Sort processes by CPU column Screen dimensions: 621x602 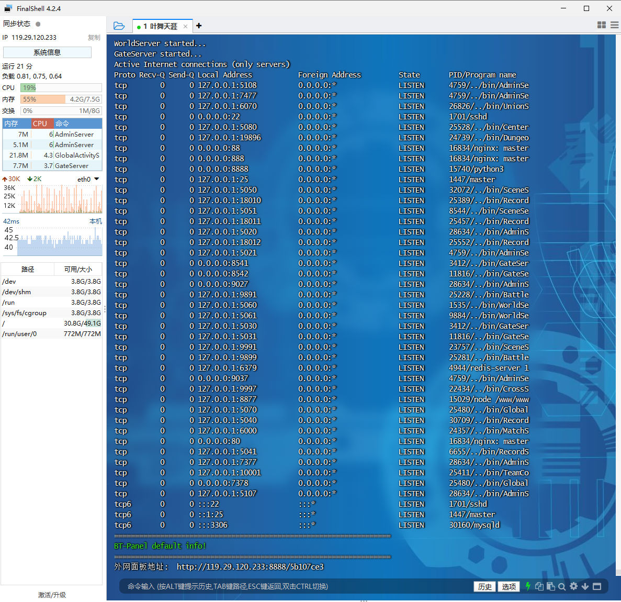coord(42,123)
